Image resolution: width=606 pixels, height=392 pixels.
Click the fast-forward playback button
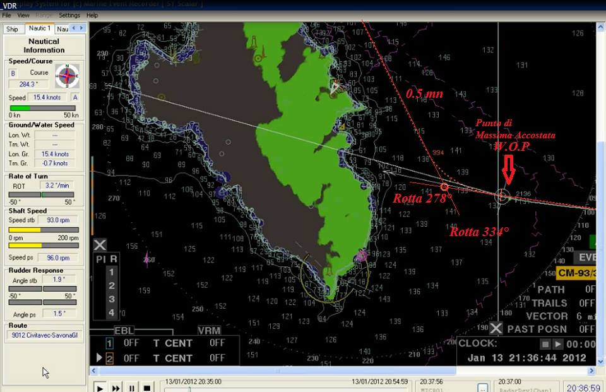point(117,387)
